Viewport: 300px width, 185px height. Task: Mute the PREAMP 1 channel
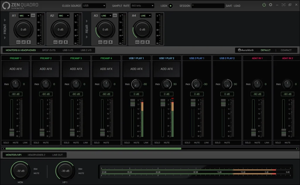click(16, 143)
